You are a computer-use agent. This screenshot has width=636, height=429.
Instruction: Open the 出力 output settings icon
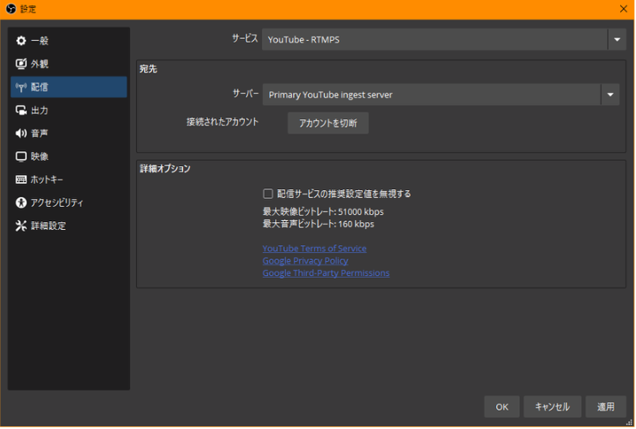click(21, 110)
